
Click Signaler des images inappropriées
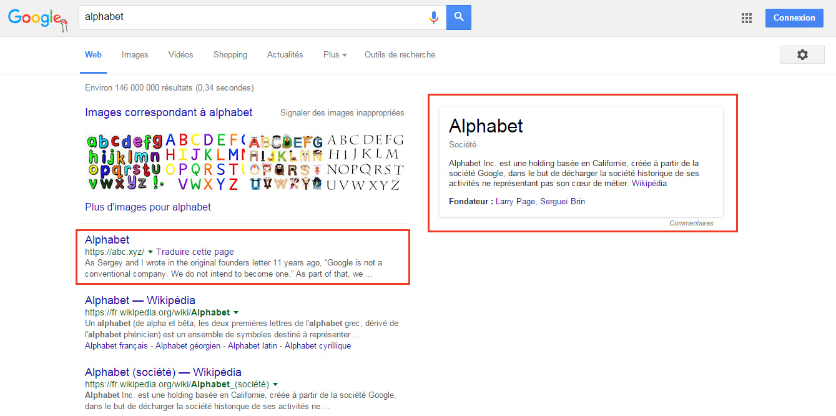pos(342,113)
